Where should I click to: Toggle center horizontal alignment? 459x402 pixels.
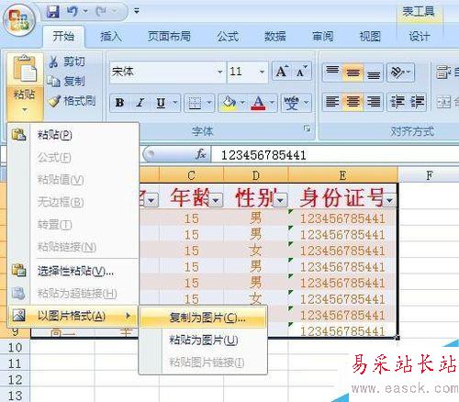point(353,102)
